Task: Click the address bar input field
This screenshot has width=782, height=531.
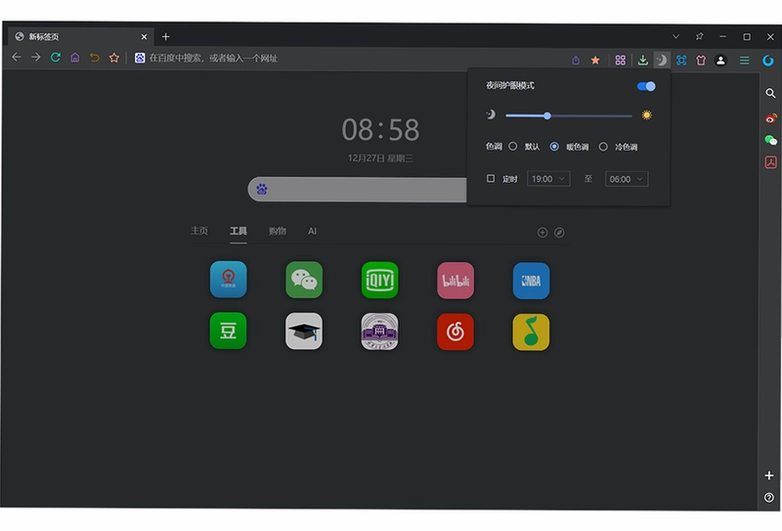Action: coord(349,59)
